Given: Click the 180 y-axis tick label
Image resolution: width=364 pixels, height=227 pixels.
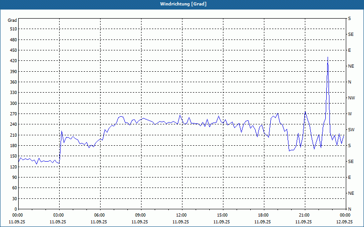Looking at the screenshot, I should tap(14, 146).
